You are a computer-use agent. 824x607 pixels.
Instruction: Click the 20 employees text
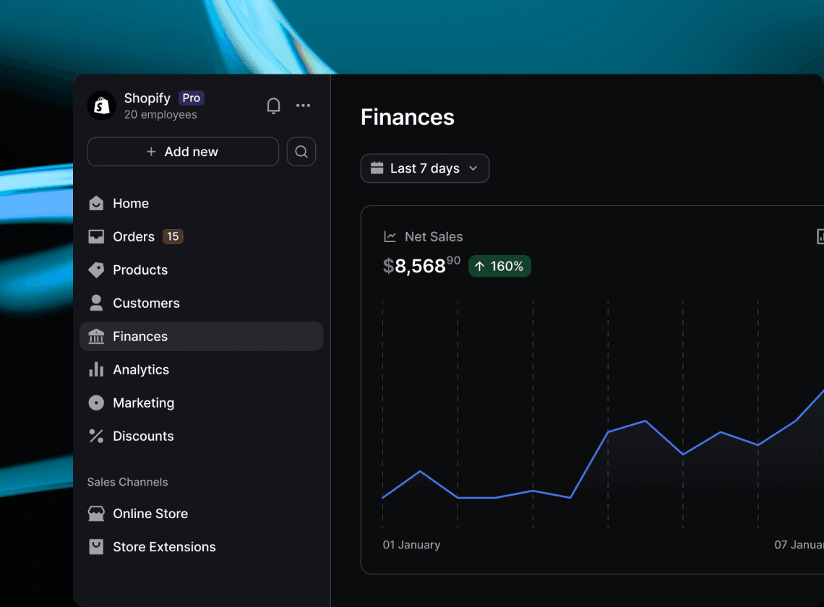[x=160, y=115]
